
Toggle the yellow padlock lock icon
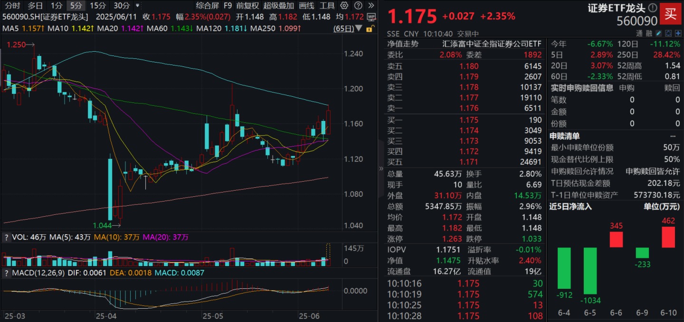[371, 28]
